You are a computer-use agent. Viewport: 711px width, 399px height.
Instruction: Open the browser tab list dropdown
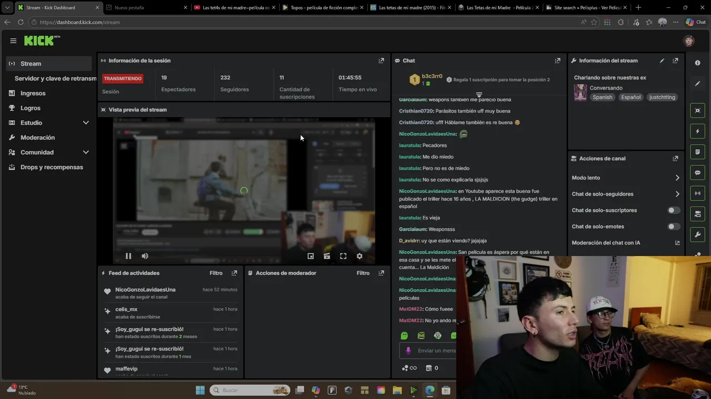click(x=7, y=8)
